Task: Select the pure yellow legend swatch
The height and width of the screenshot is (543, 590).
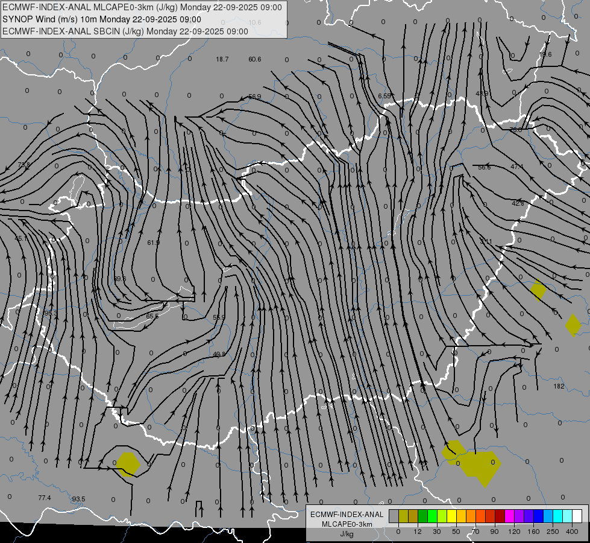Action: pyautogui.click(x=452, y=516)
